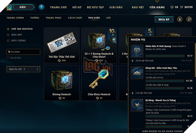The height and width of the screenshot is (133, 196).
Task: Click the RP currency balance icon
Action: 172,7
